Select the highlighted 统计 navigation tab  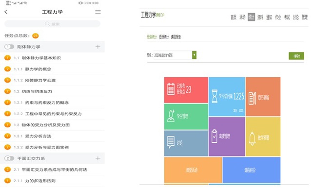click(x=252, y=17)
